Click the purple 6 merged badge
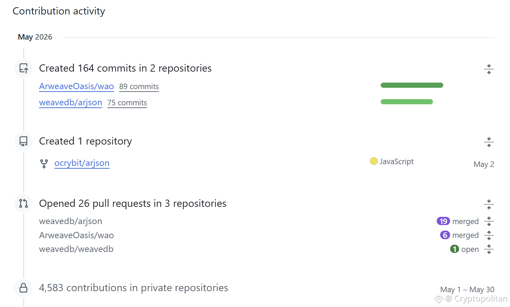510x307 pixels. tap(445, 235)
